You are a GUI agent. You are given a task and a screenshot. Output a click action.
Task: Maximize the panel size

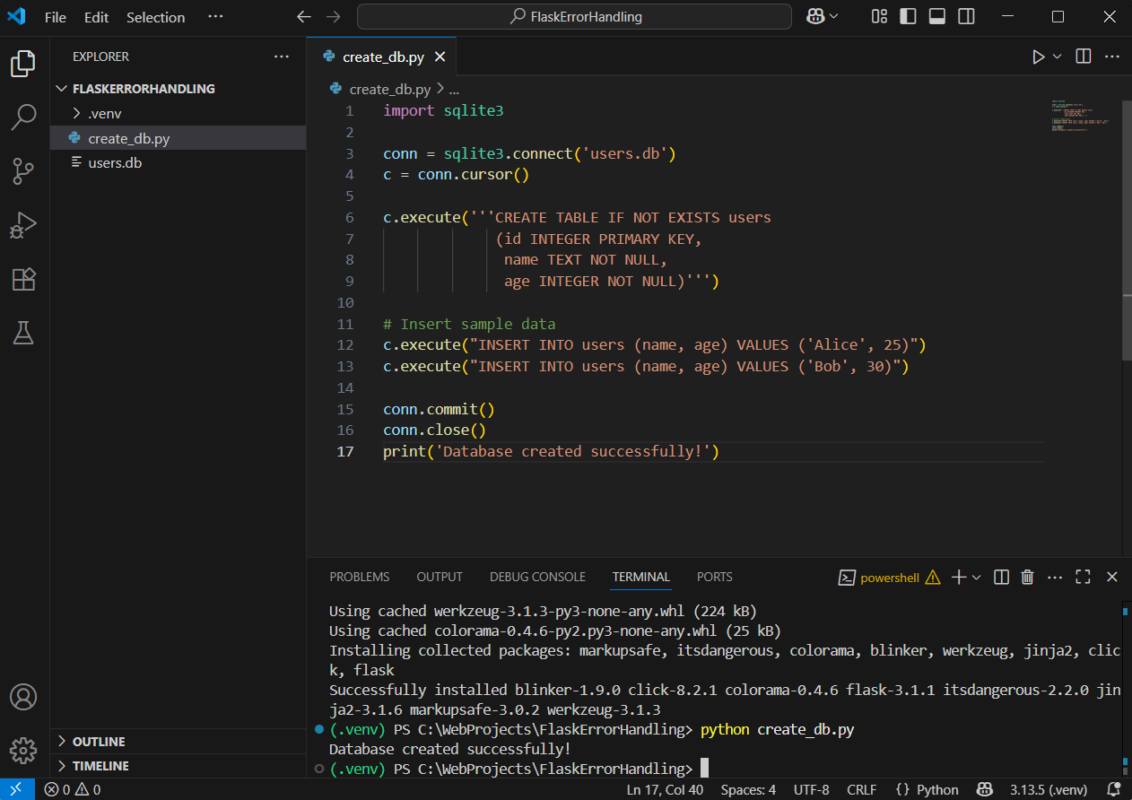(x=1083, y=578)
